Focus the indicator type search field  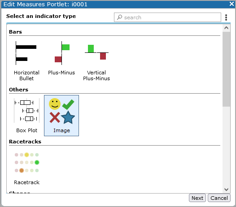pyautogui.click(x=167, y=17)
